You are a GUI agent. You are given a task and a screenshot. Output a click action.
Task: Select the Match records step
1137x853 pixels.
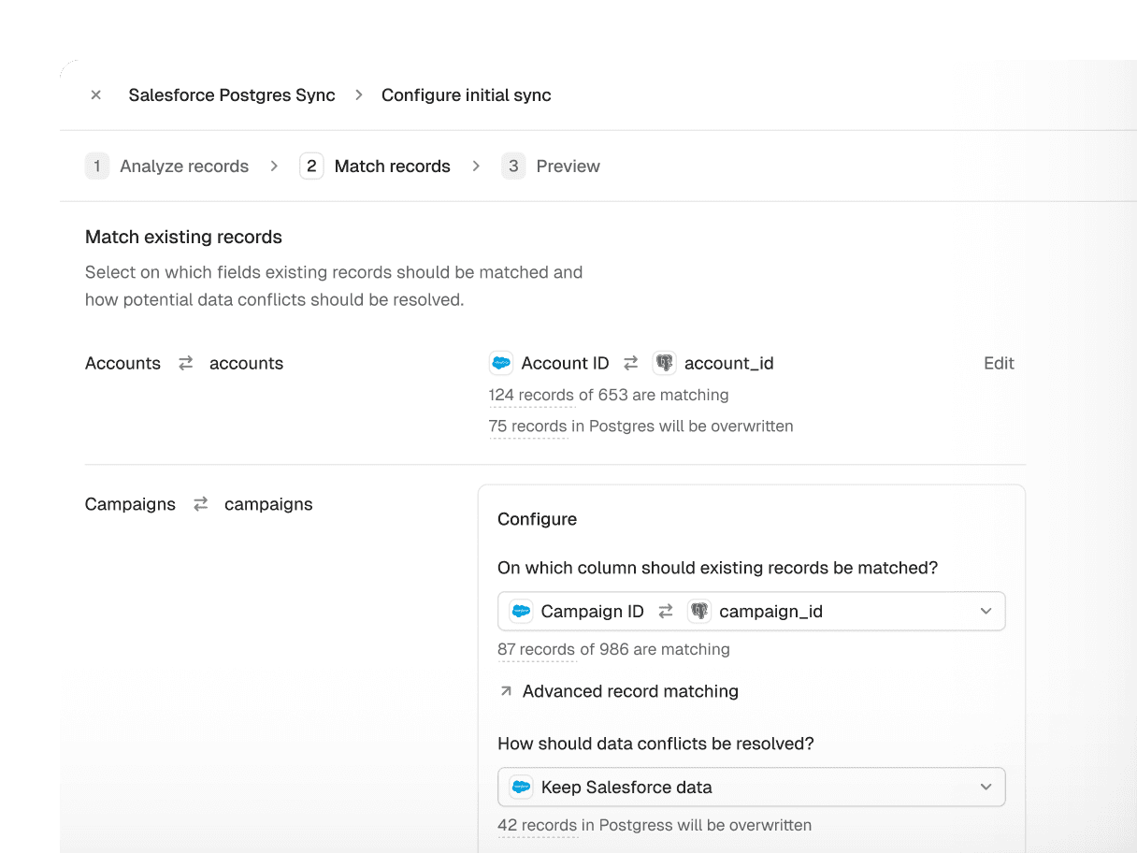click(376, 166)
